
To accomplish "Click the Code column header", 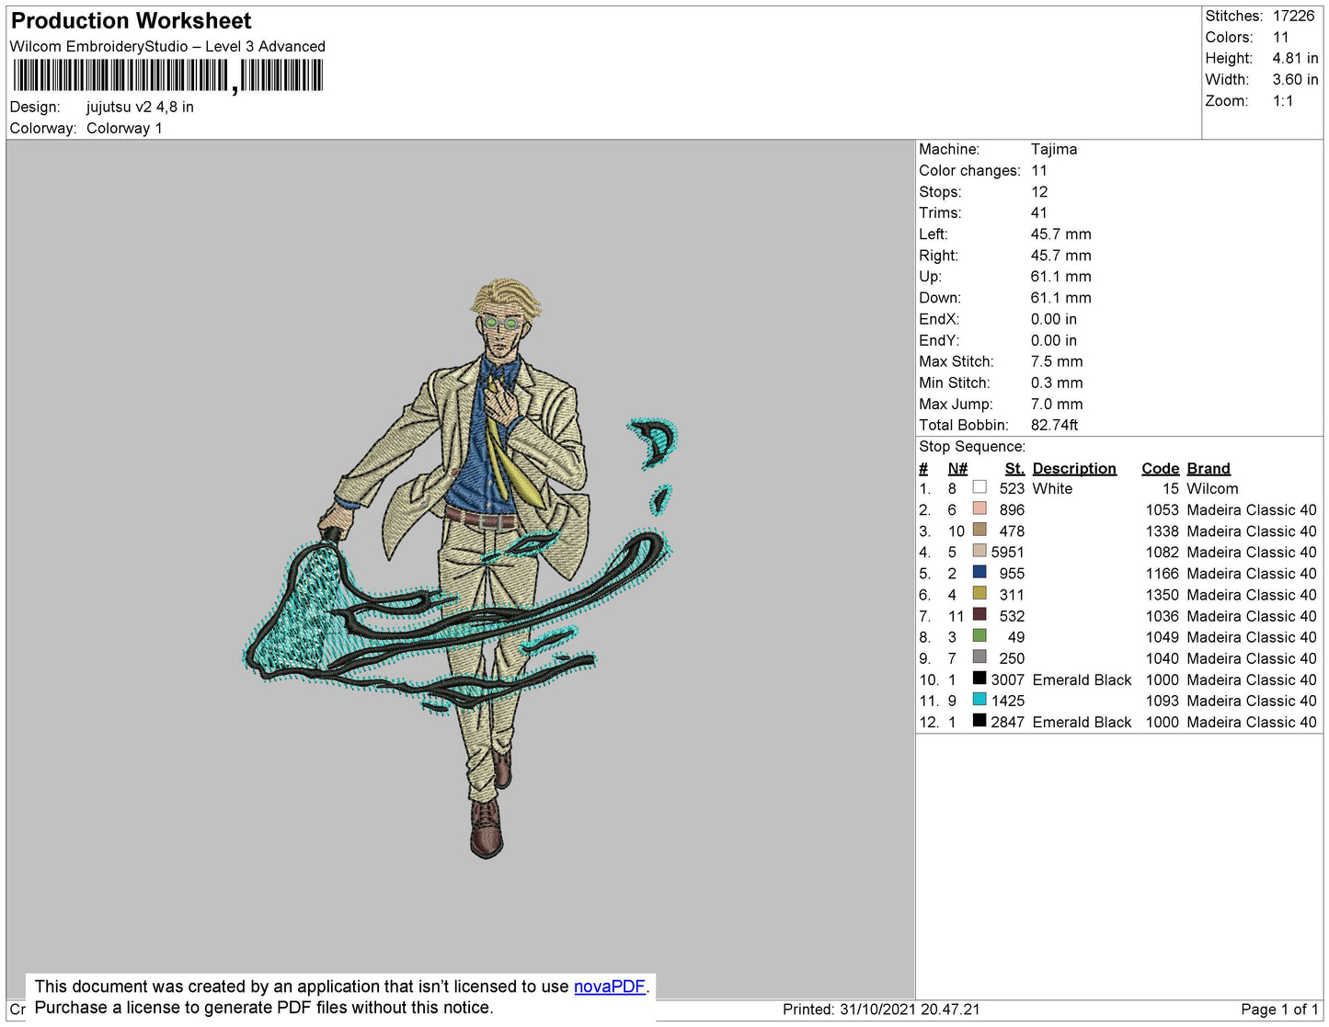I will pos(1160,468).
